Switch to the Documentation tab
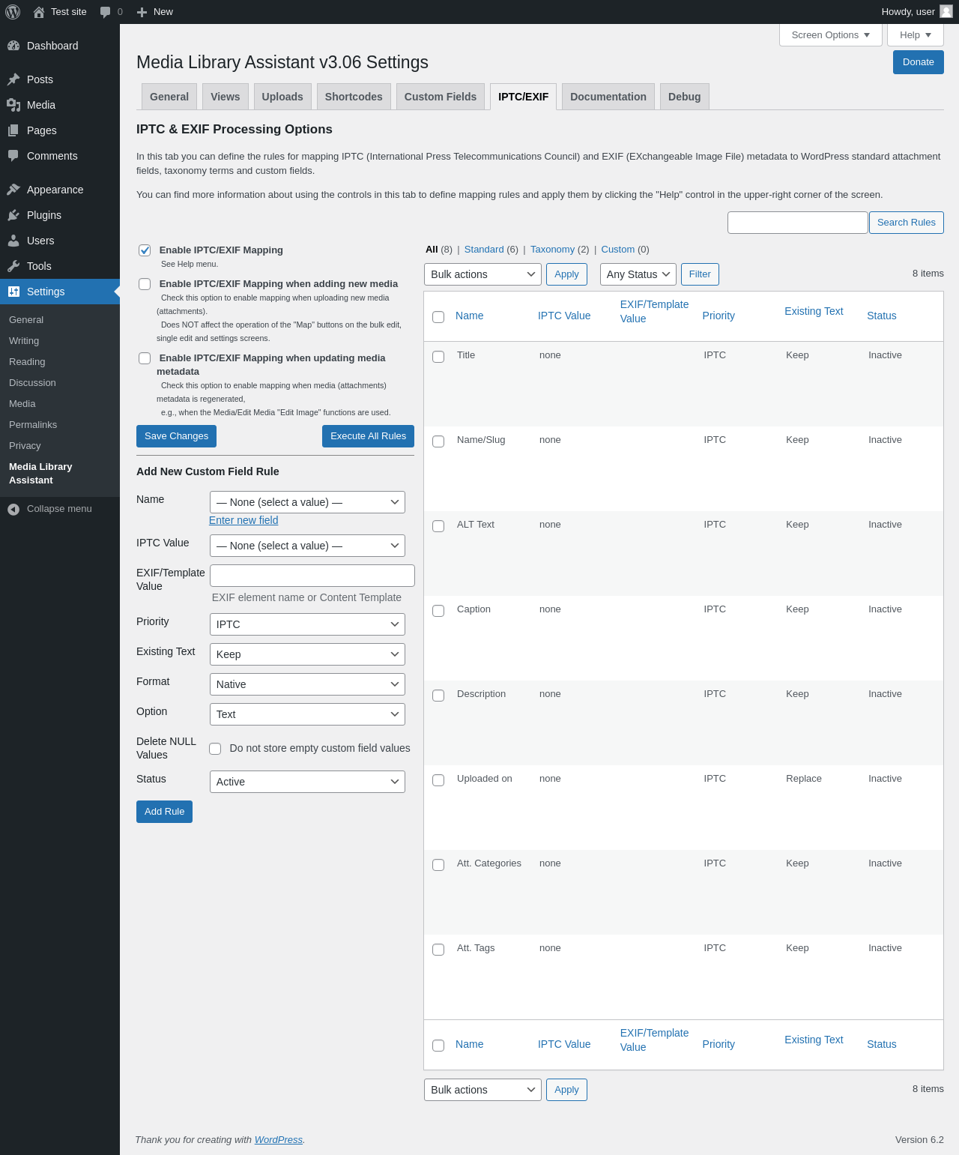The image size is (959, 1155). [608, 97]
